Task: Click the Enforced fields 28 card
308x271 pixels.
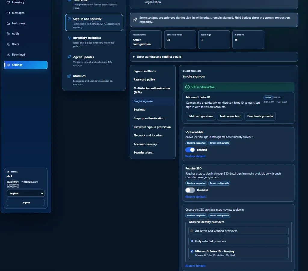Action: (180, 40)
